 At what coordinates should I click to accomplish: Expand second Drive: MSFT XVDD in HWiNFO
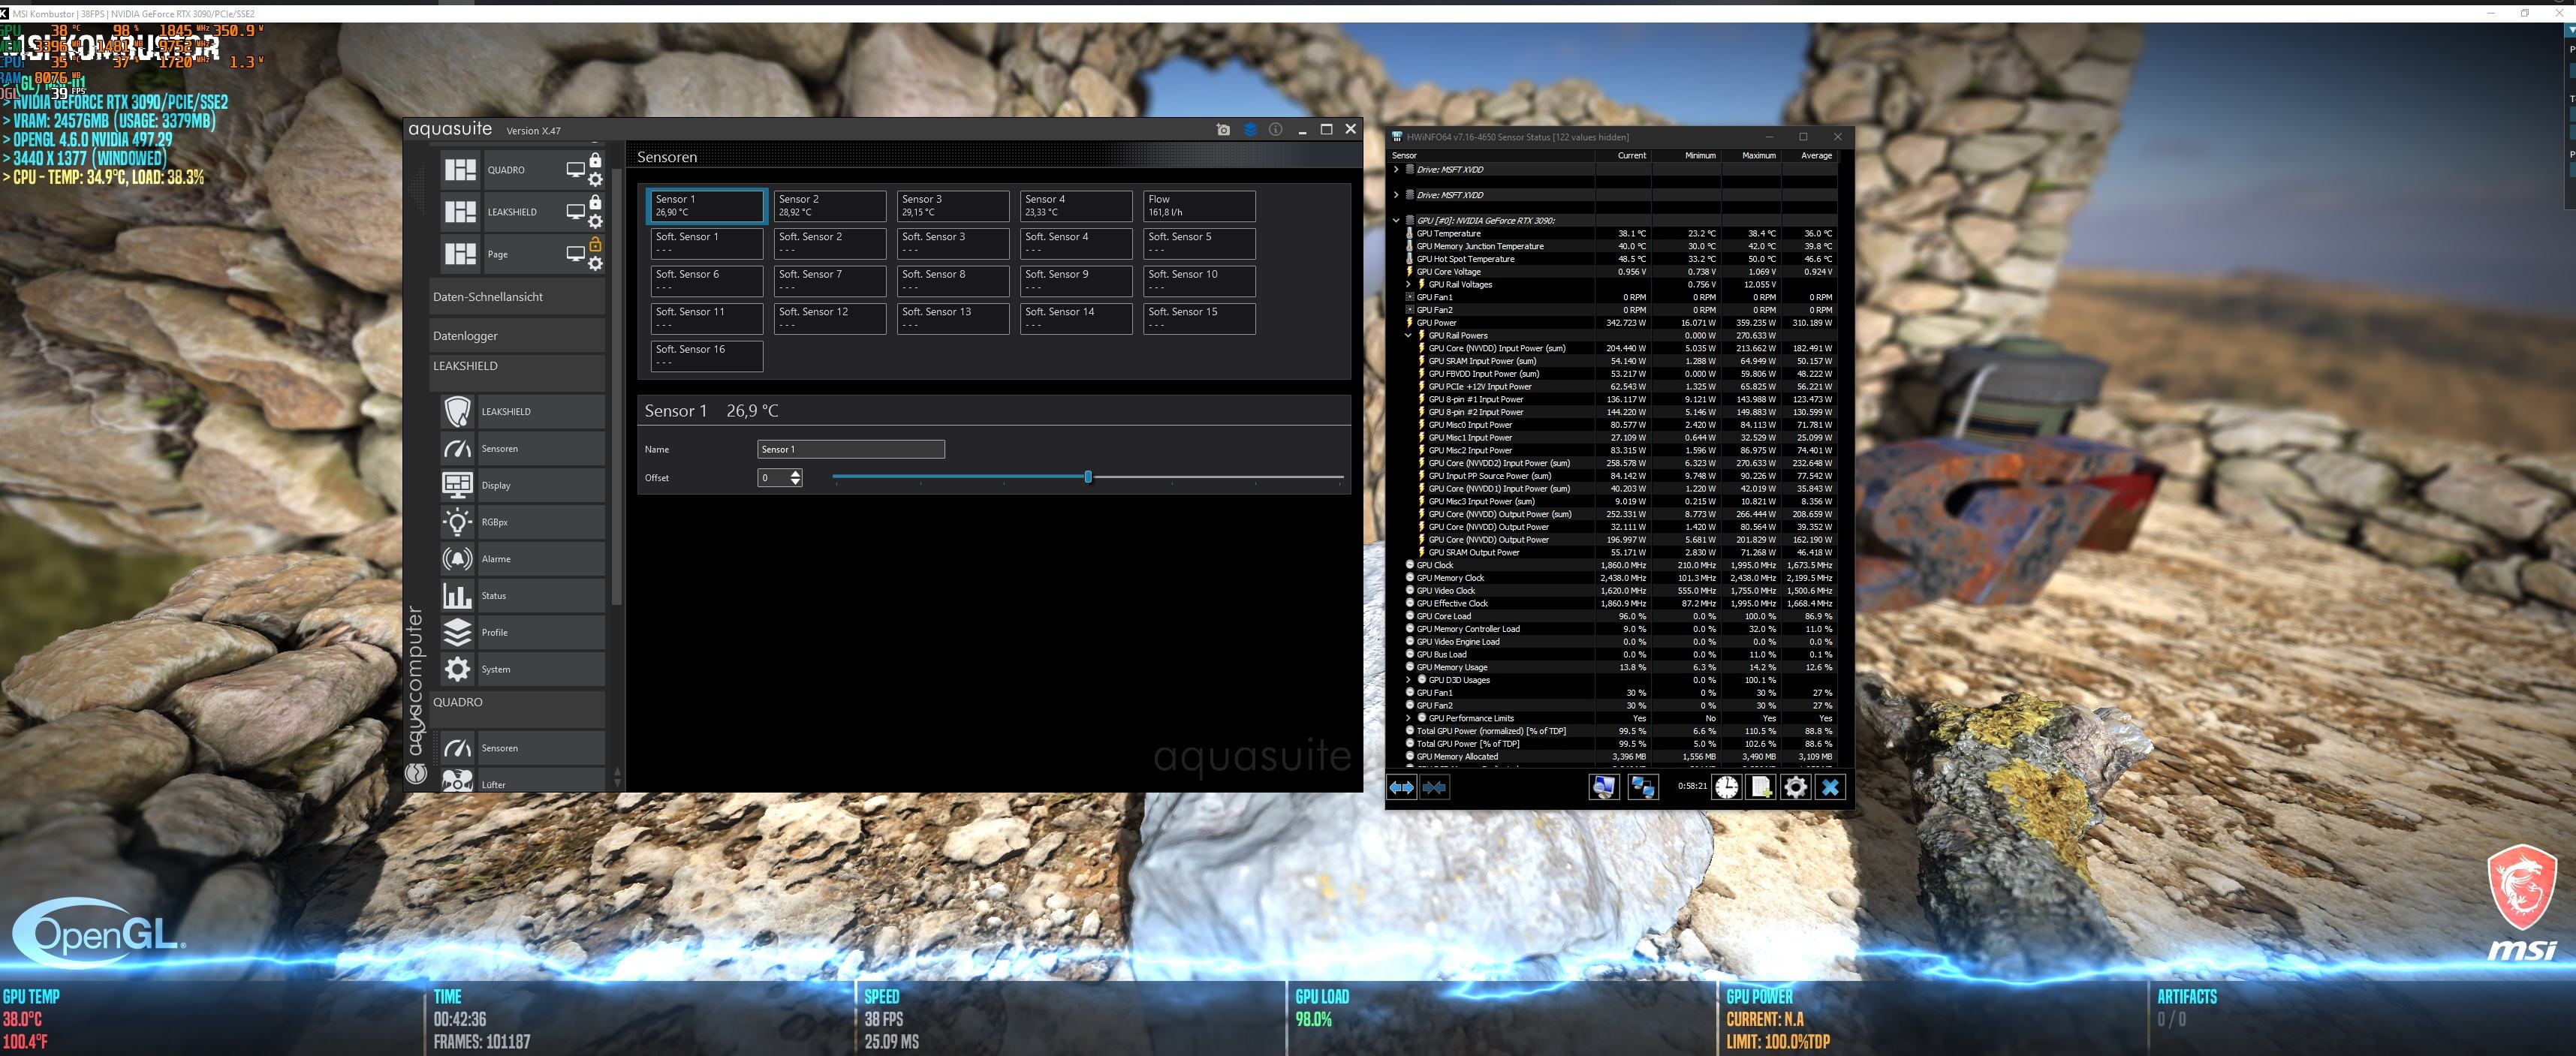(x=1396, y=195)
